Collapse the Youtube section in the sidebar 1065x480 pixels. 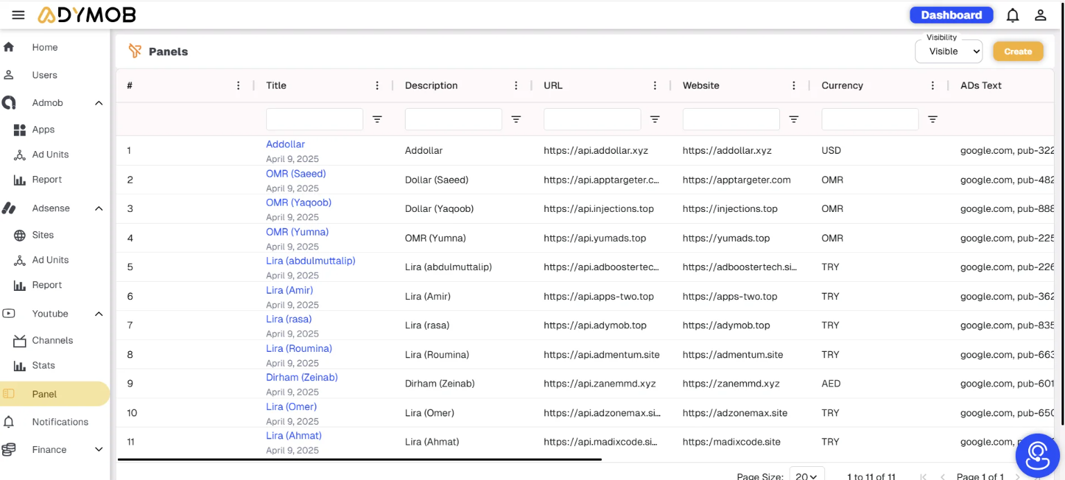pos(98,314)
